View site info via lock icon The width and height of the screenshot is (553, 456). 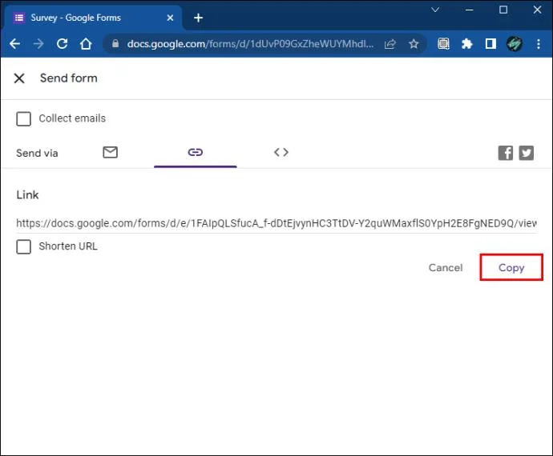pos(115,44)
